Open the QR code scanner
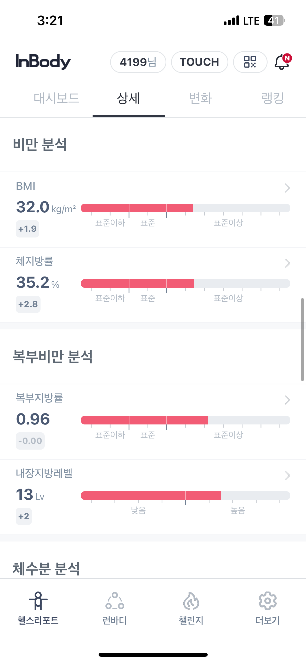This screenshot has height=663, width=306. coord(250,62)
